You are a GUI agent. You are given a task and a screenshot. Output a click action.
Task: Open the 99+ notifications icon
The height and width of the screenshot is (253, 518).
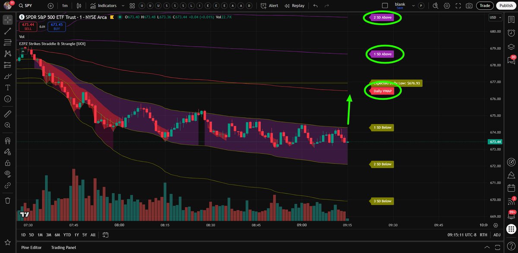click(x=511, y=215)
